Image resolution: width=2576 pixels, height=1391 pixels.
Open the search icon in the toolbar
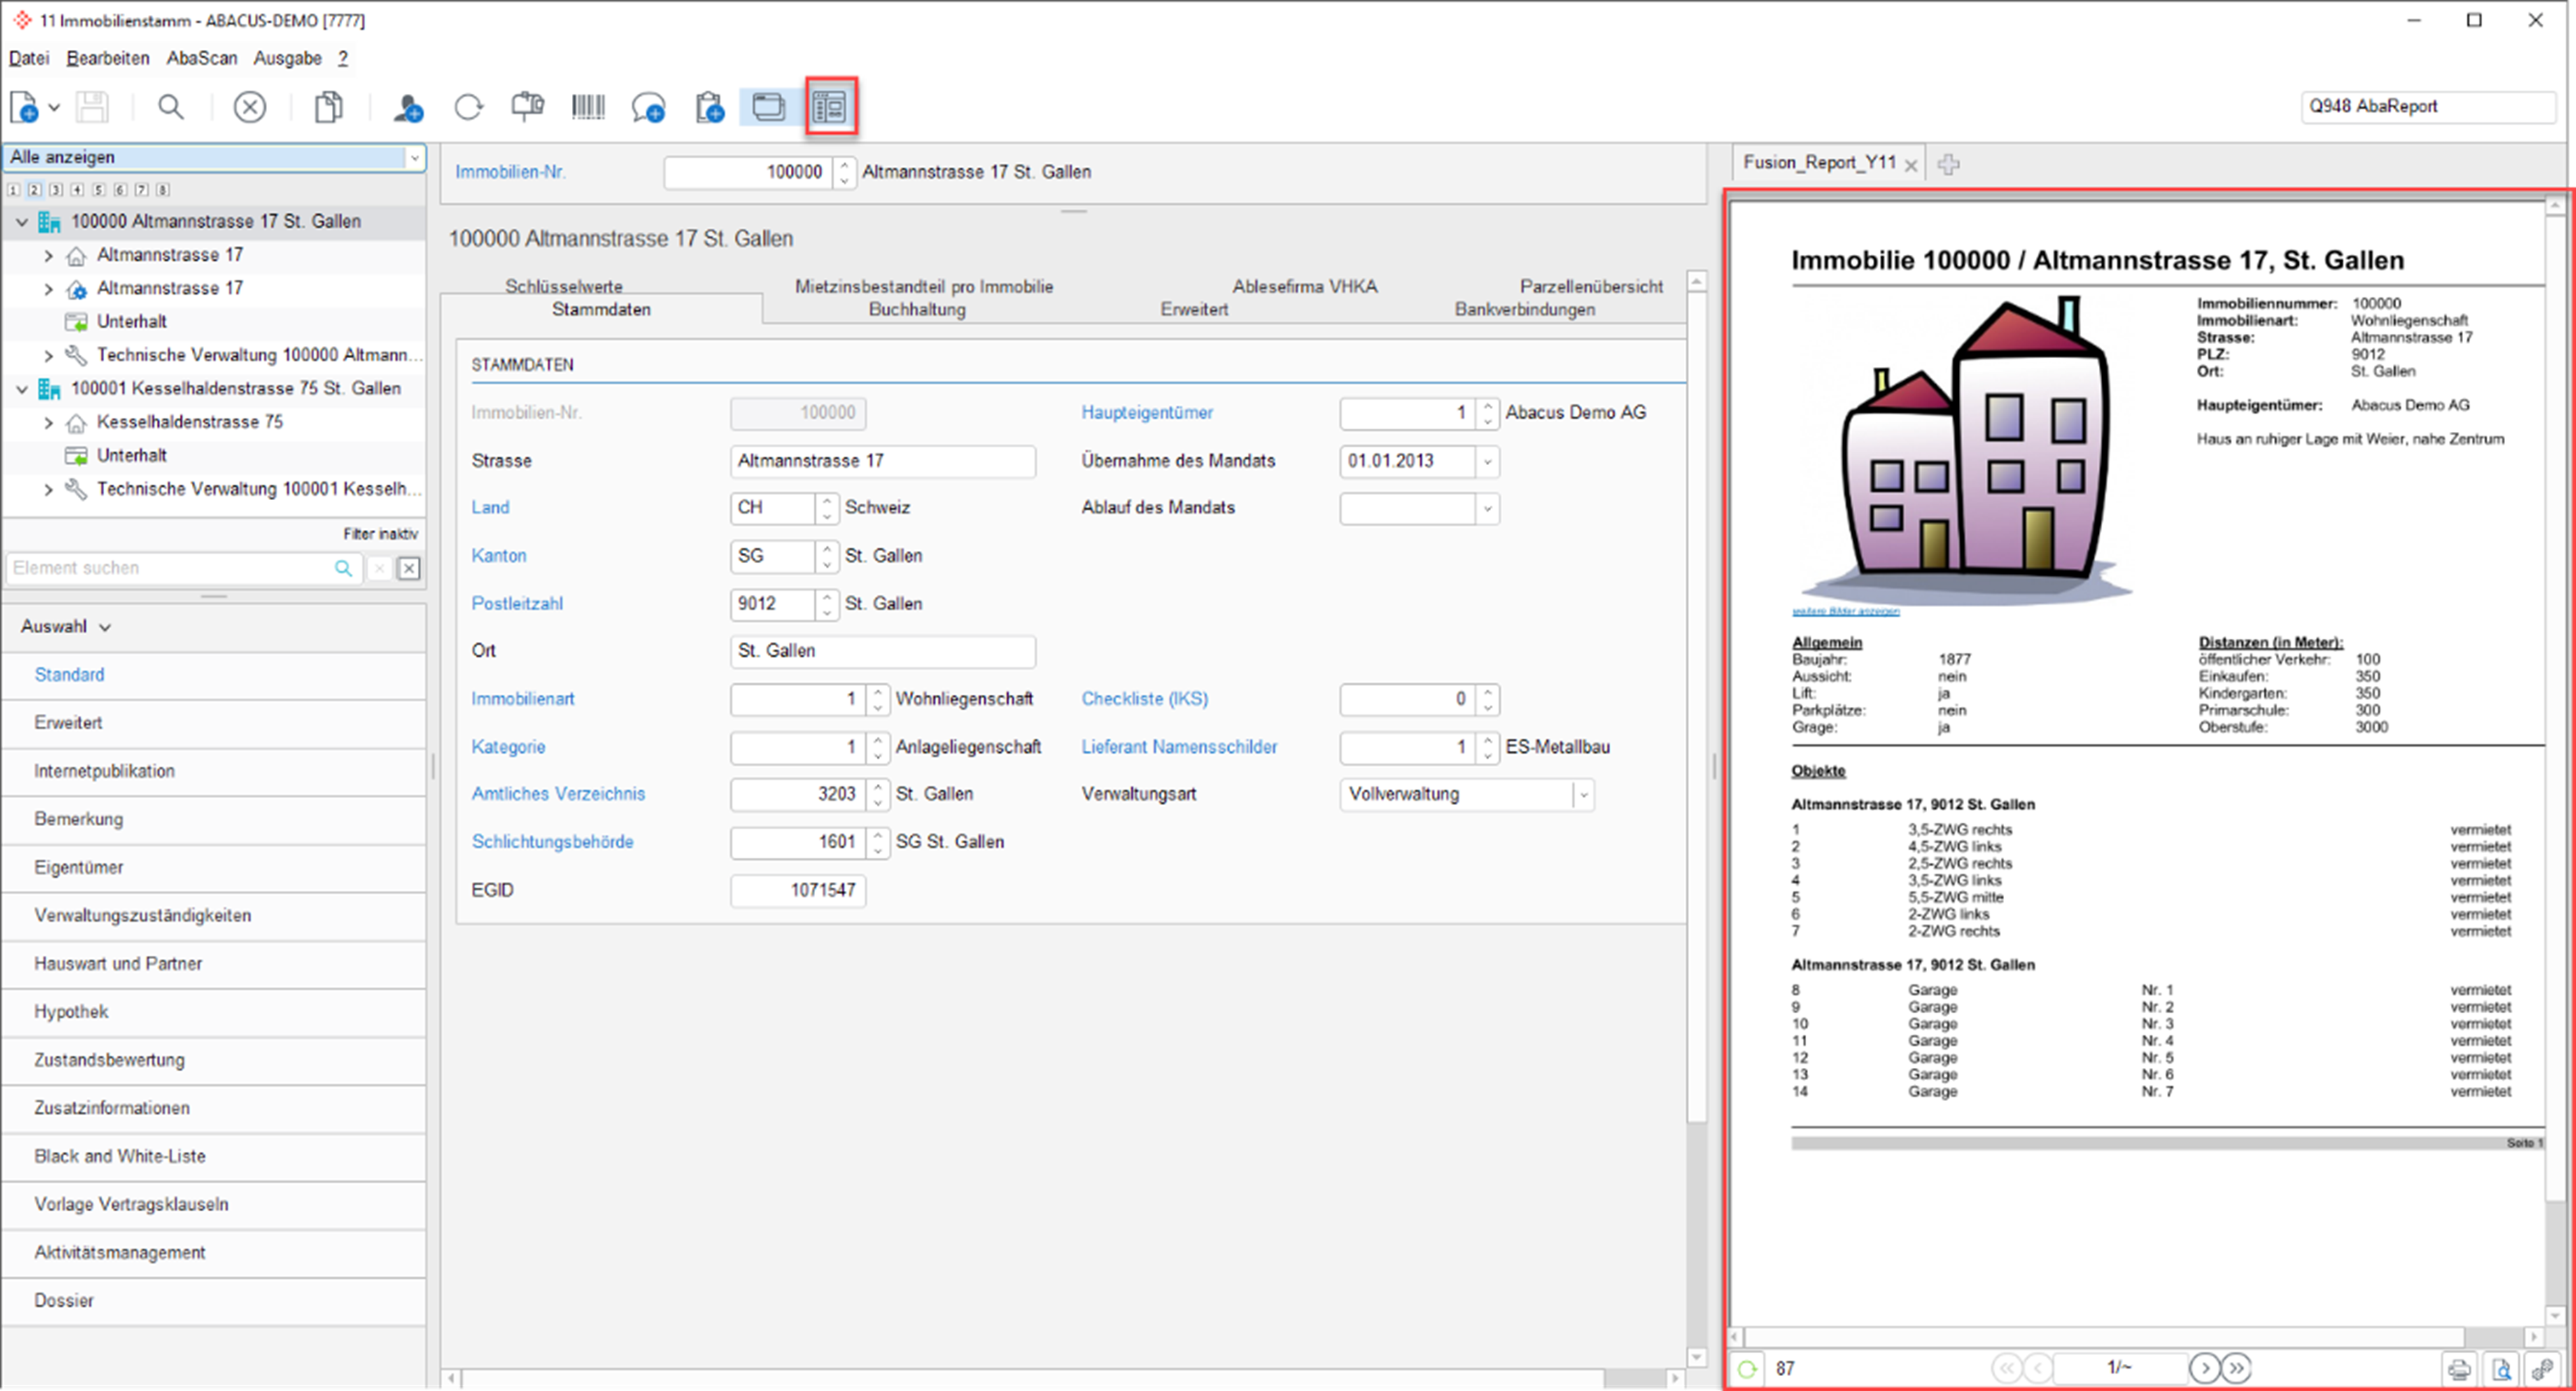(x=170, y=107)
